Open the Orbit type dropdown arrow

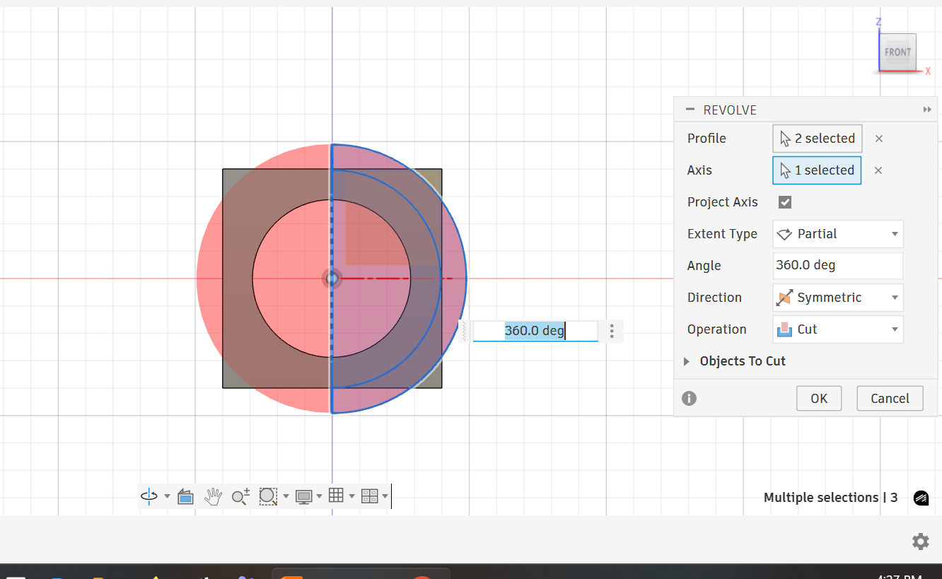[x=167, y=496]
